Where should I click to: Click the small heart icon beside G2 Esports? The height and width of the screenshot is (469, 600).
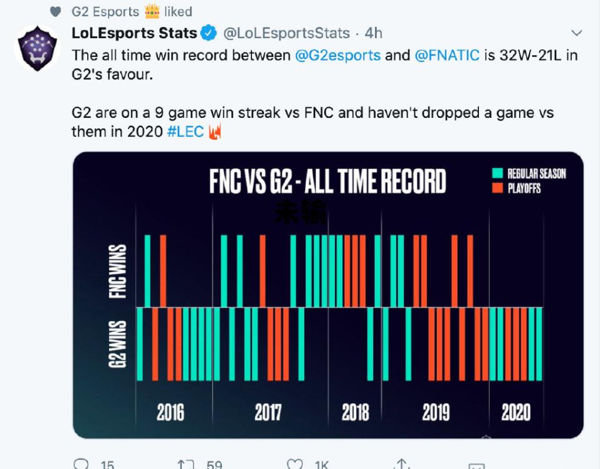click(55, 11)
